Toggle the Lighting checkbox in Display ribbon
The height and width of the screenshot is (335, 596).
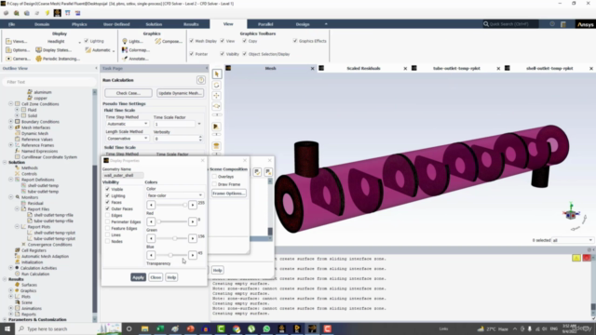click(87, 41)
